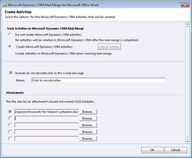Enable the fifth attachment checkbox
The height and width of the screenshot is (158, 192).
pyautogui.click(x=10, y=138)
